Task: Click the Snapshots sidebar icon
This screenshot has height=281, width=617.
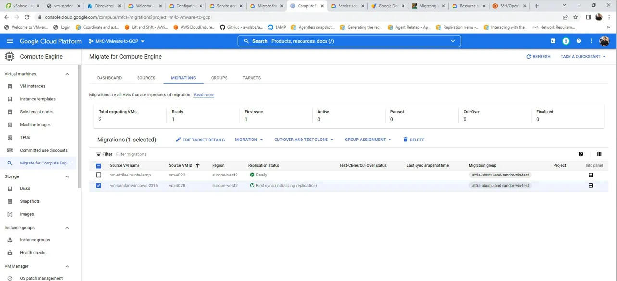Action: 10,201
